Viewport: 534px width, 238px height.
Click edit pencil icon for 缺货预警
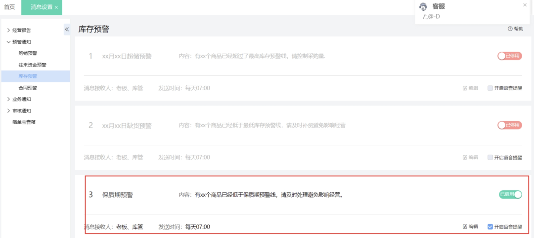(465, 158)
